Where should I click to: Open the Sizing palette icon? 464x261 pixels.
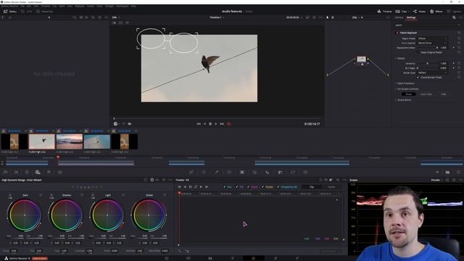point(293,172)
